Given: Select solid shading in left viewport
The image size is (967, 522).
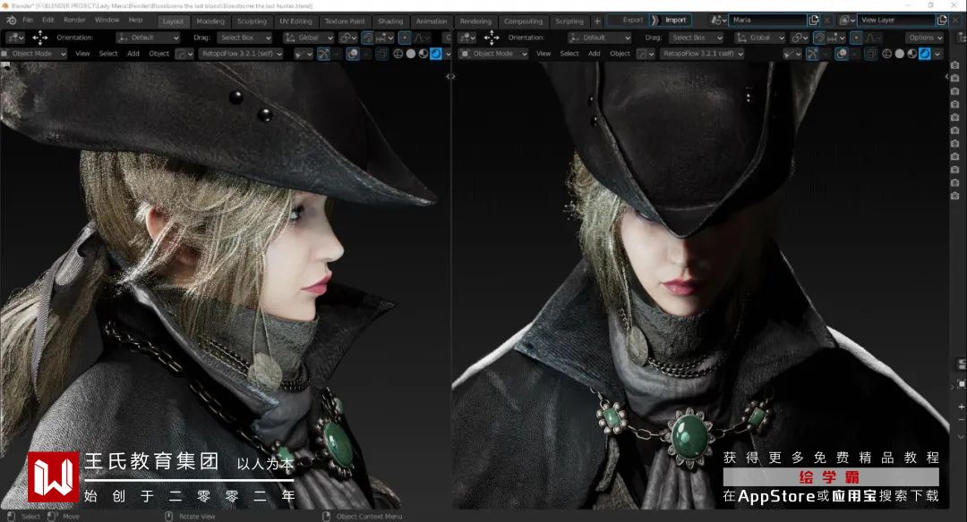Looking at the screenshot, I should tap(411, 55).
